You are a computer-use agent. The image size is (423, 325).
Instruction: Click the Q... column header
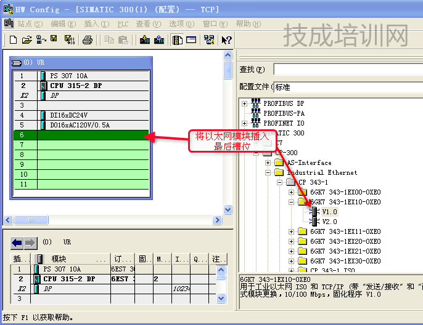coord(199,259)
